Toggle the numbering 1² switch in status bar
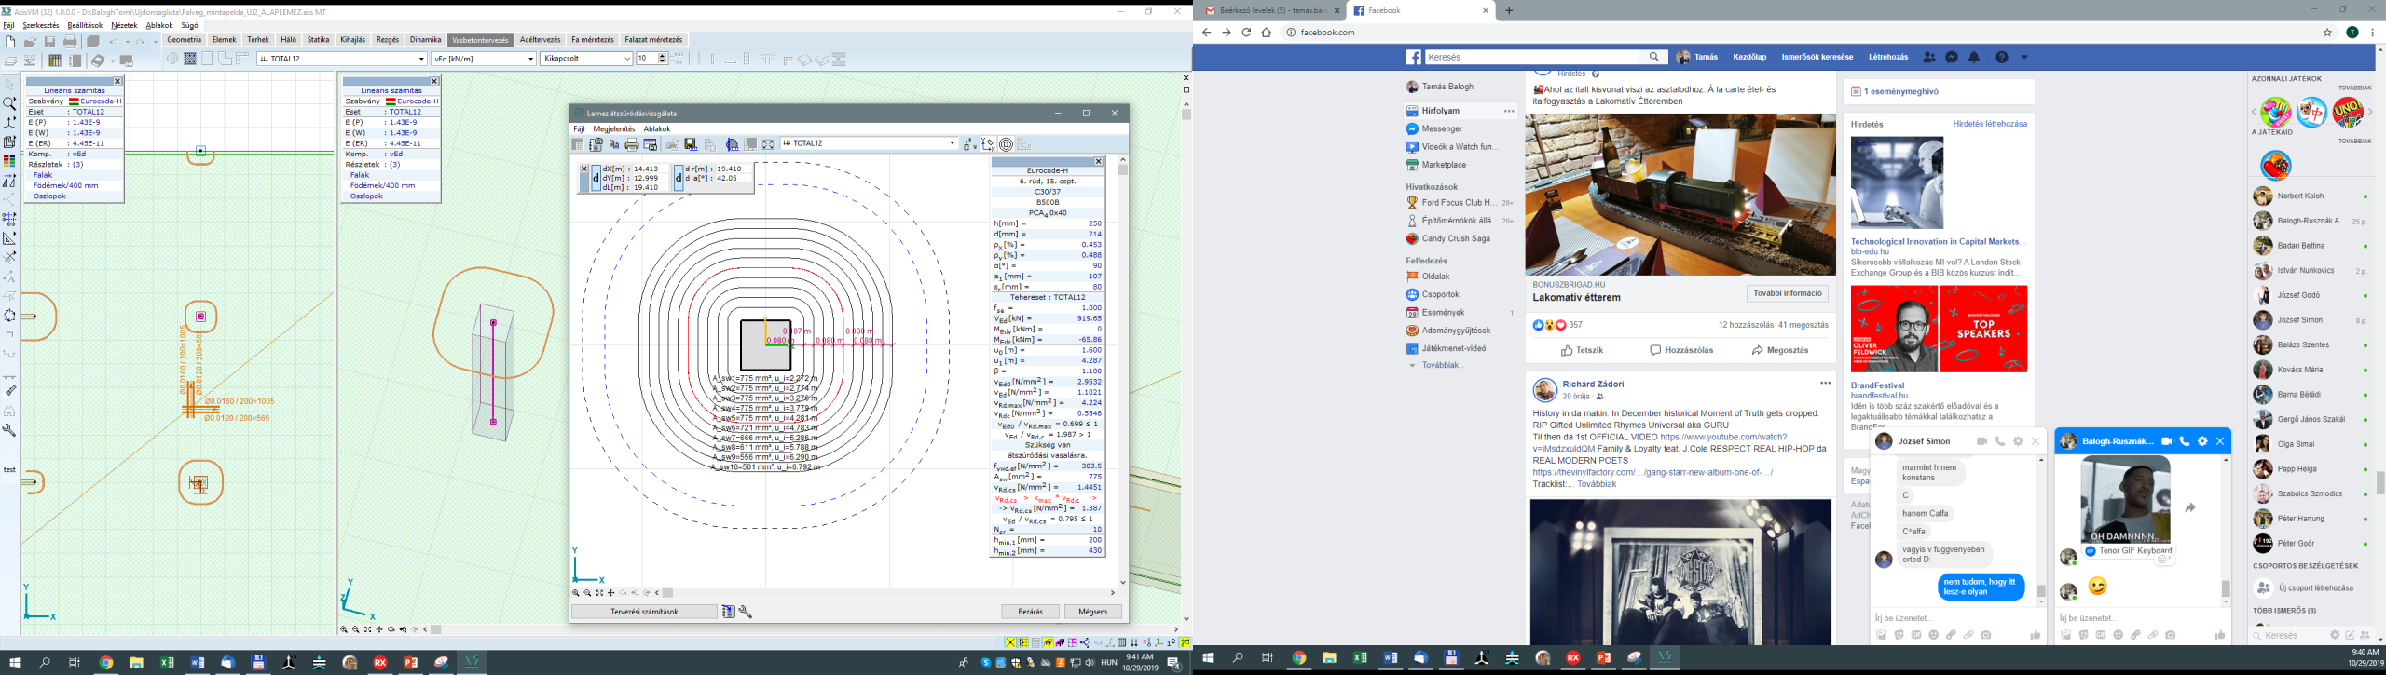This screenshot has width=2386, height=675. (1172, 642)
